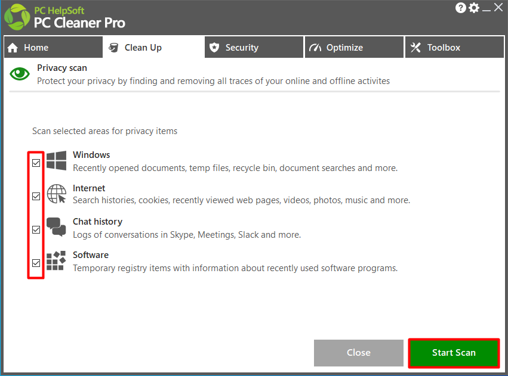The image size is (508, 376).
Task: Click the "Recently opened documents" description
Action: pyautogui.click(x=235, y=168)
